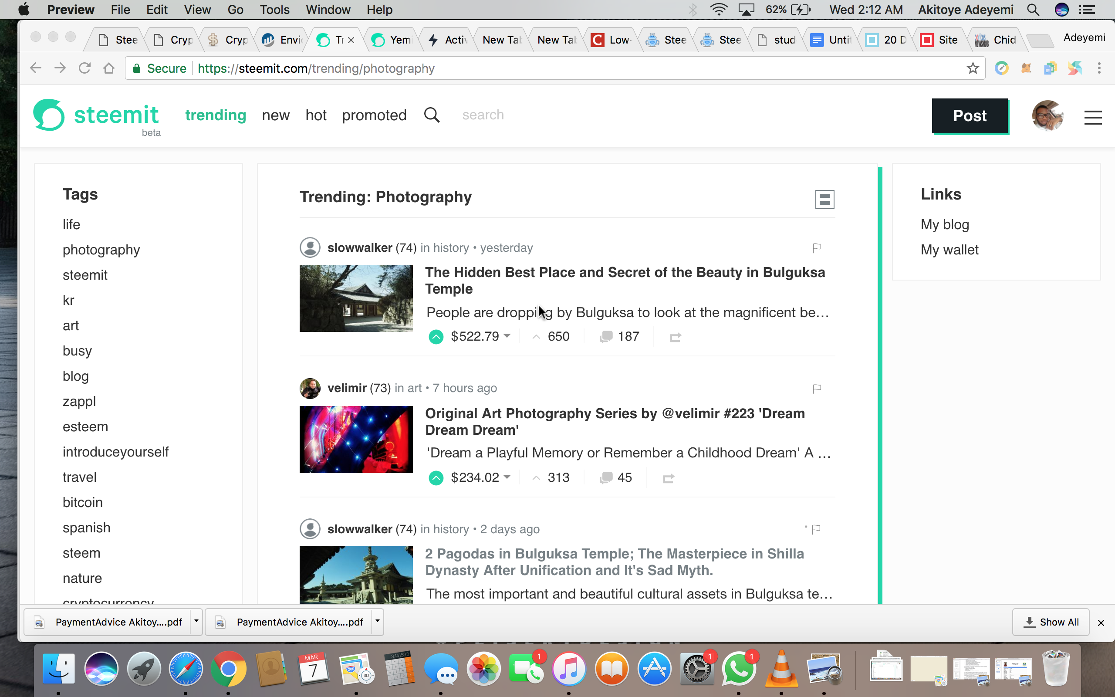The height and width of the screenshot is (697, 1115).
Task: Close the current Tr tab
Action: point(351,40)
